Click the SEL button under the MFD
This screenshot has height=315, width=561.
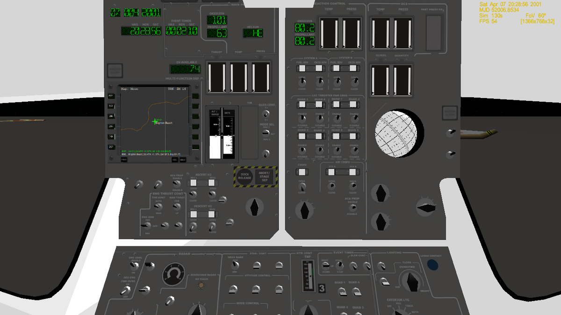pyautogui.click(x=175, y=160)
